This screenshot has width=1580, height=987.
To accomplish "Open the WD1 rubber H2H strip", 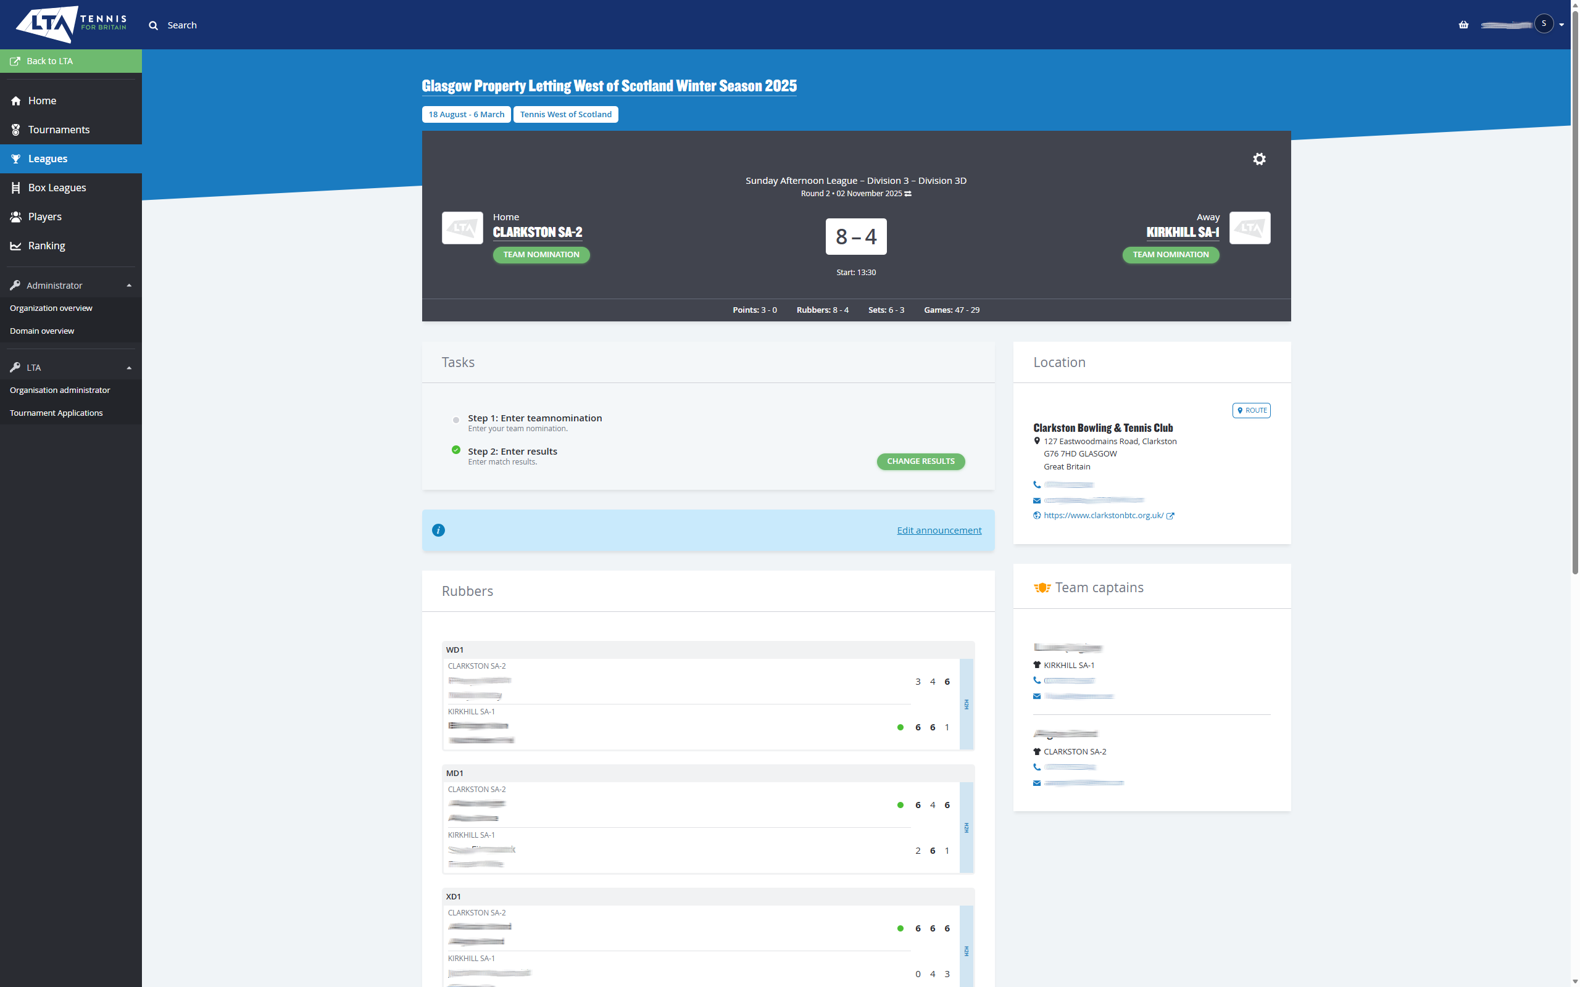I will (x=967, y=704).
